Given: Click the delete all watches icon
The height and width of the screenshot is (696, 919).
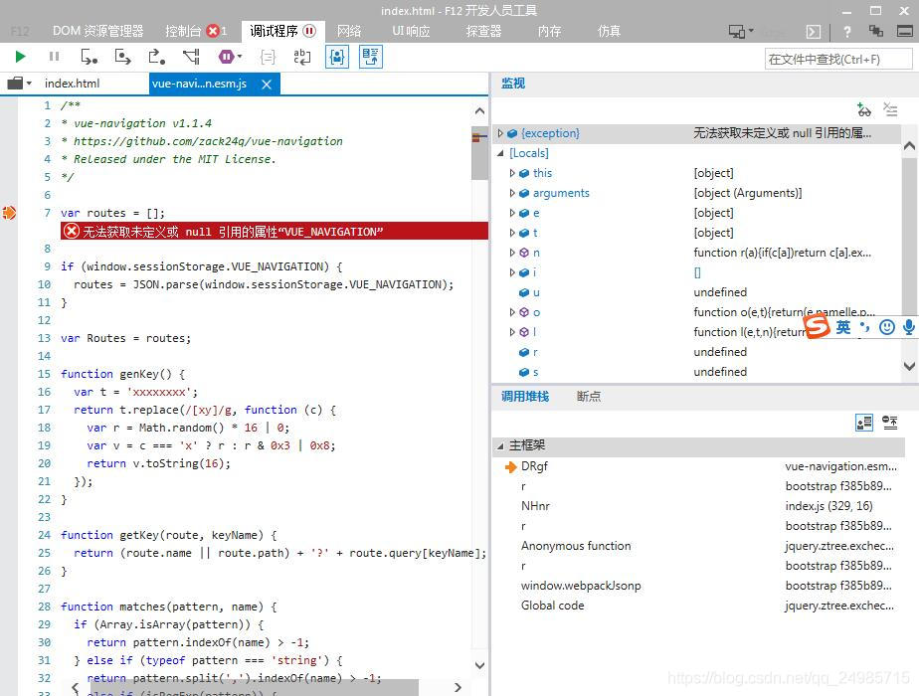Looking at the screenshot, I should point(890,109).
